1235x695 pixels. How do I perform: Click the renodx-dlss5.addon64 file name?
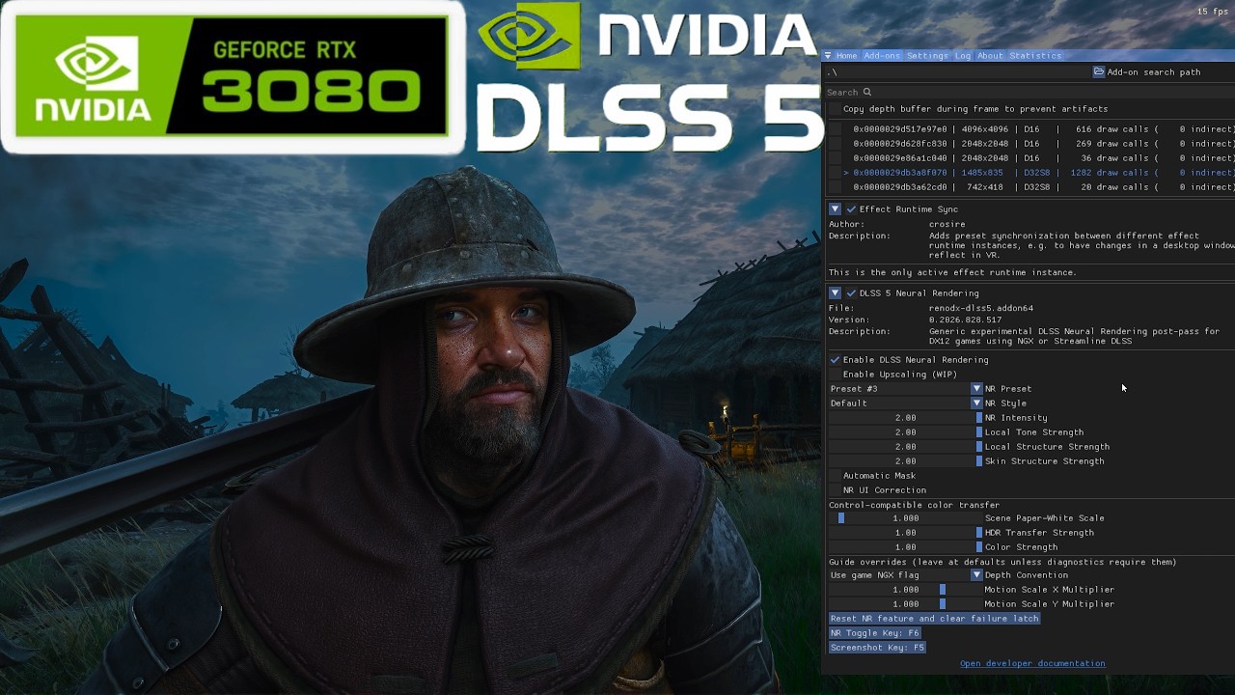(x=981, y=309)
